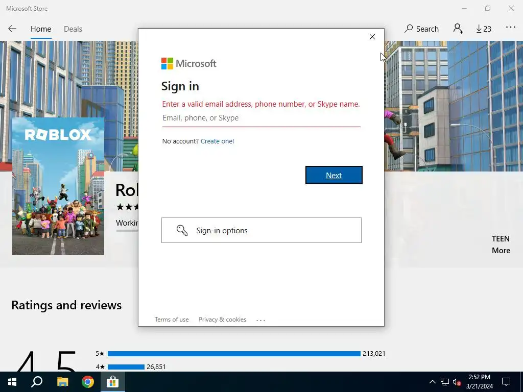Open File Explorer from the taskbar
Image resolution: width=523 pixels, height=392 pixels.
point(62,382)
